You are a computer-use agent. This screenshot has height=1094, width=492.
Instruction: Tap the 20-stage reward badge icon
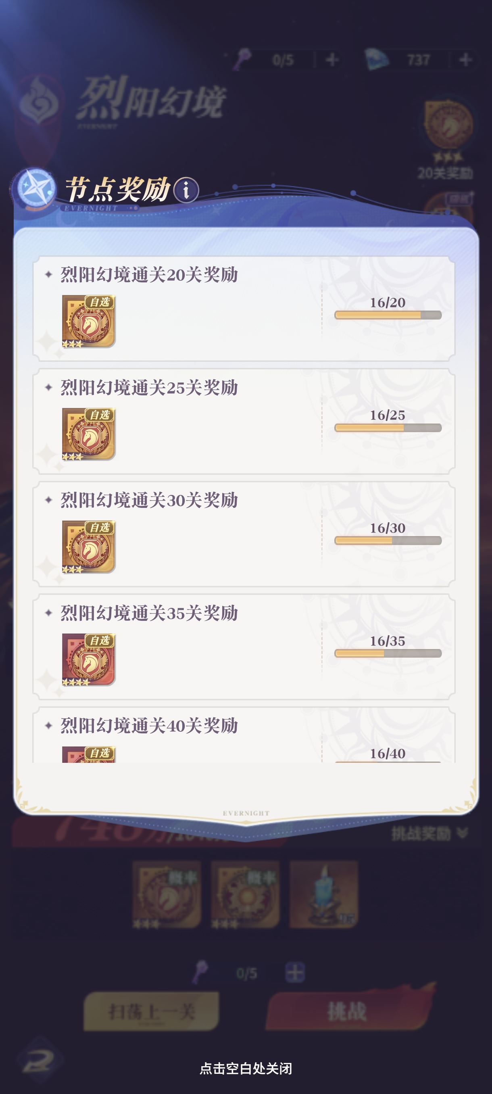(89, 322)
